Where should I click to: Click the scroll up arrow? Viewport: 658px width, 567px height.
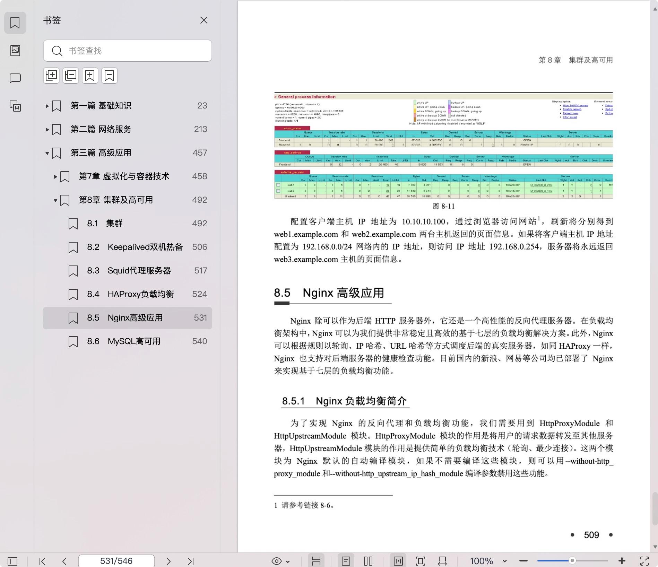pyautogui.click(x=655, y=9)
